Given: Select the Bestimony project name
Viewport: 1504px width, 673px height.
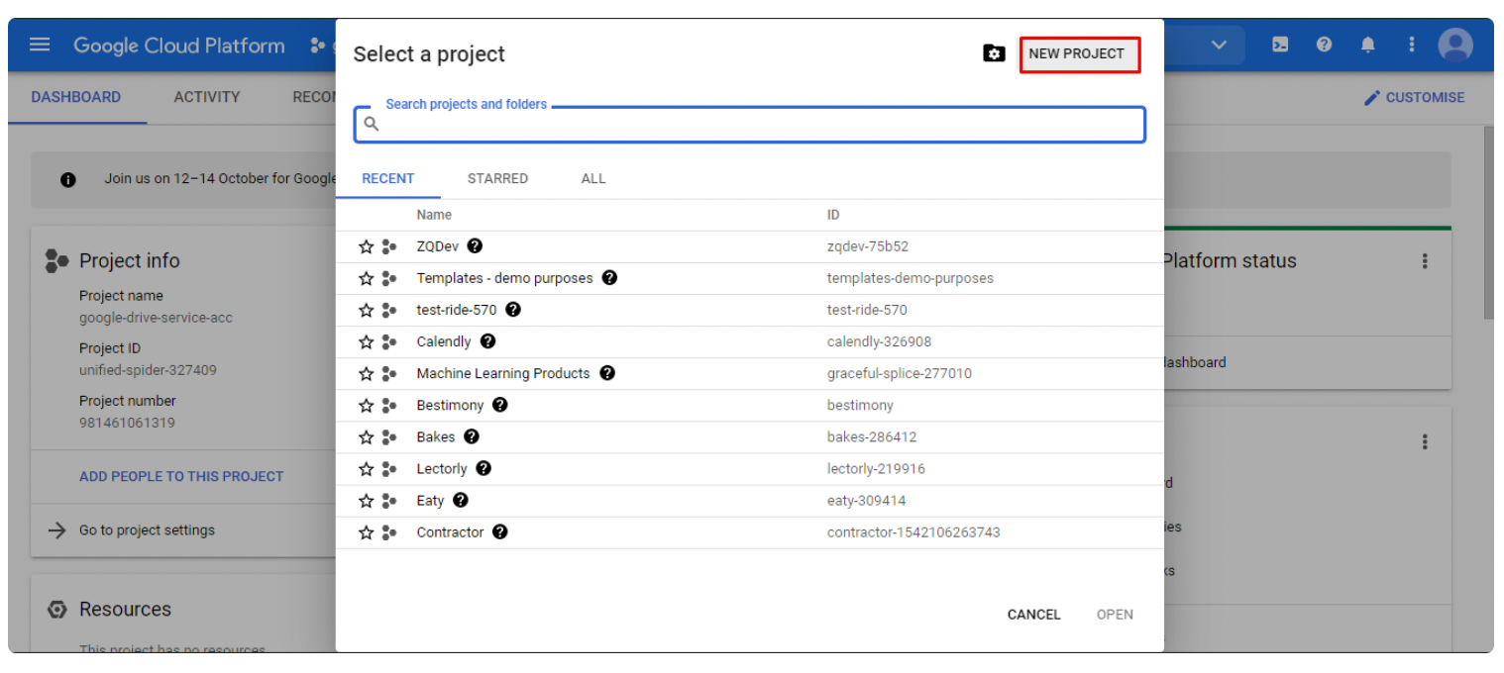Looking at the screenshot, I should pyautogui.click(x=450, y=405).
